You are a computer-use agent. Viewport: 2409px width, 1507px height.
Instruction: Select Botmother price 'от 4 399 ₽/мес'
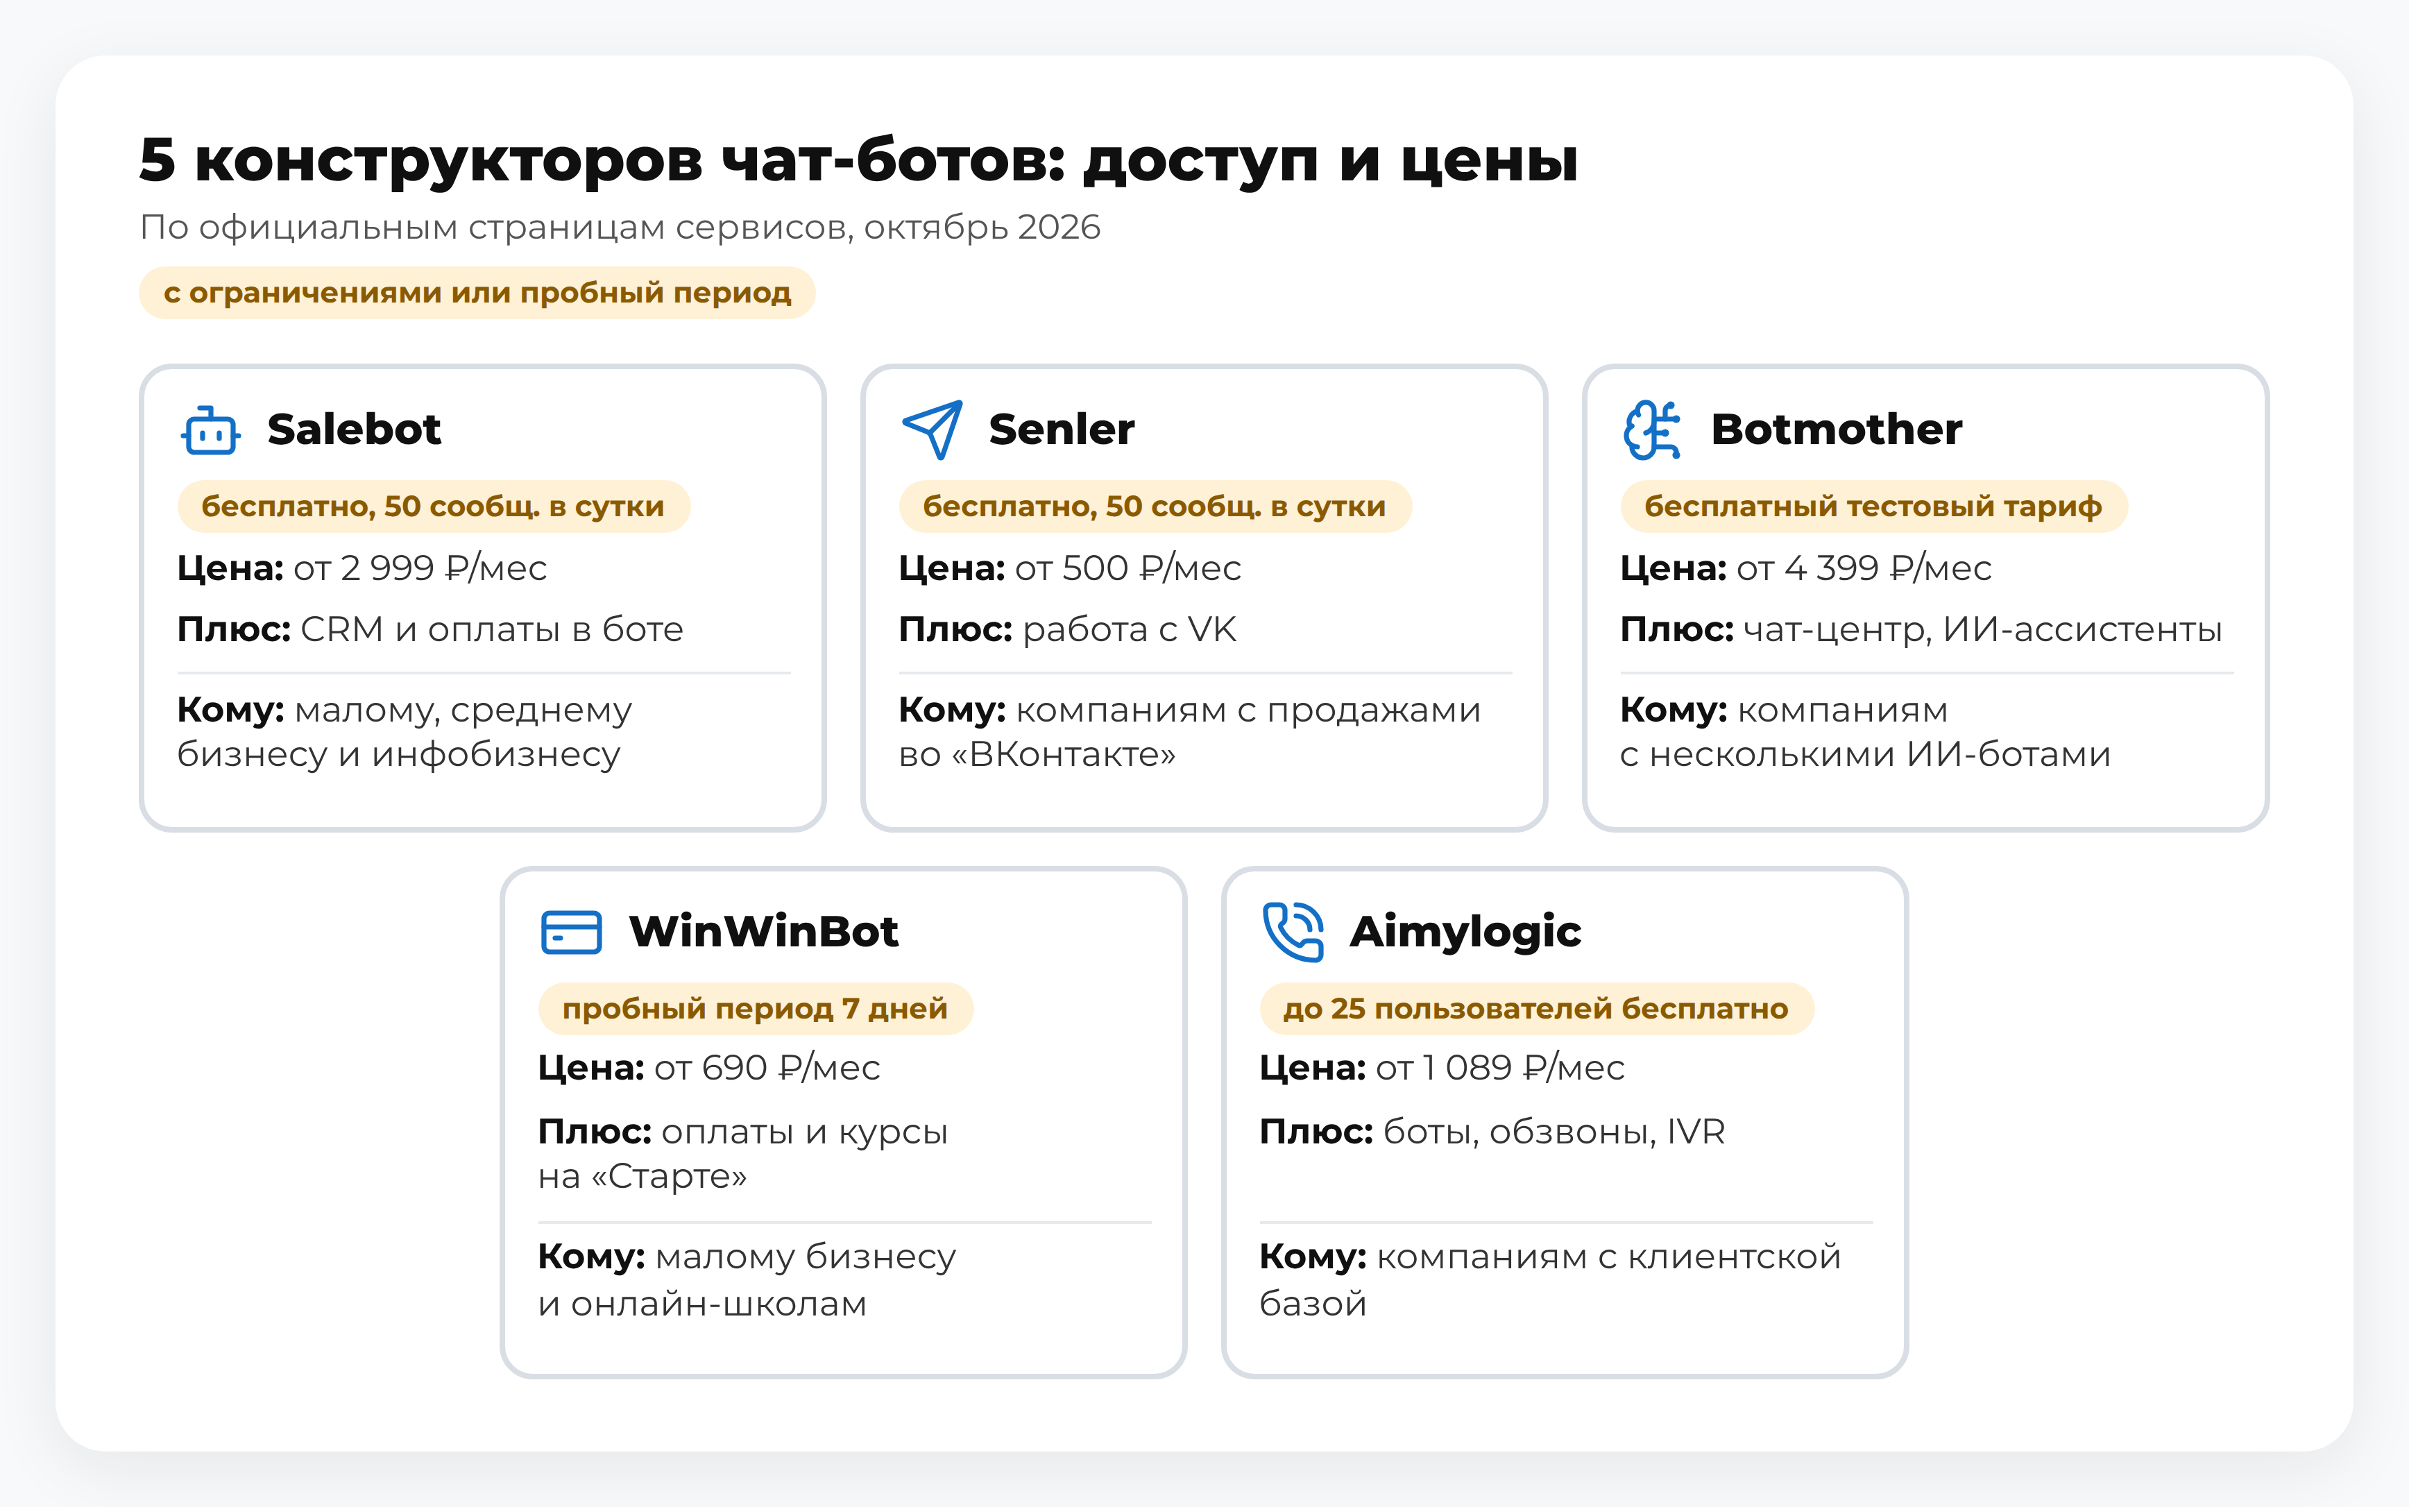[x=1864, y=568]
